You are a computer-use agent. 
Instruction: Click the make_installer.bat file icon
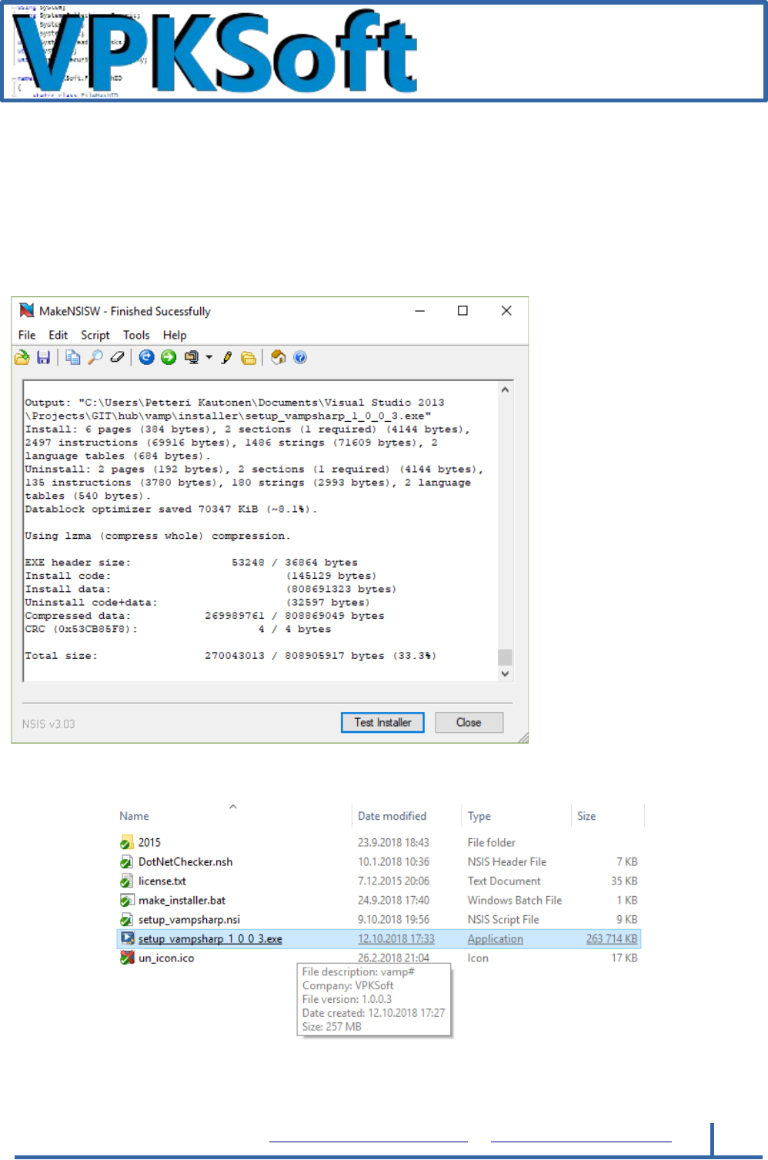coord(127,901)
